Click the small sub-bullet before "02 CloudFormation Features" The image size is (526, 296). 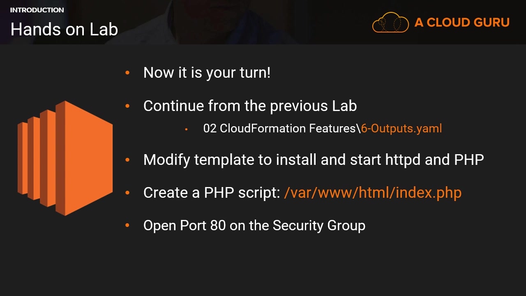click(x=186, y=129)
